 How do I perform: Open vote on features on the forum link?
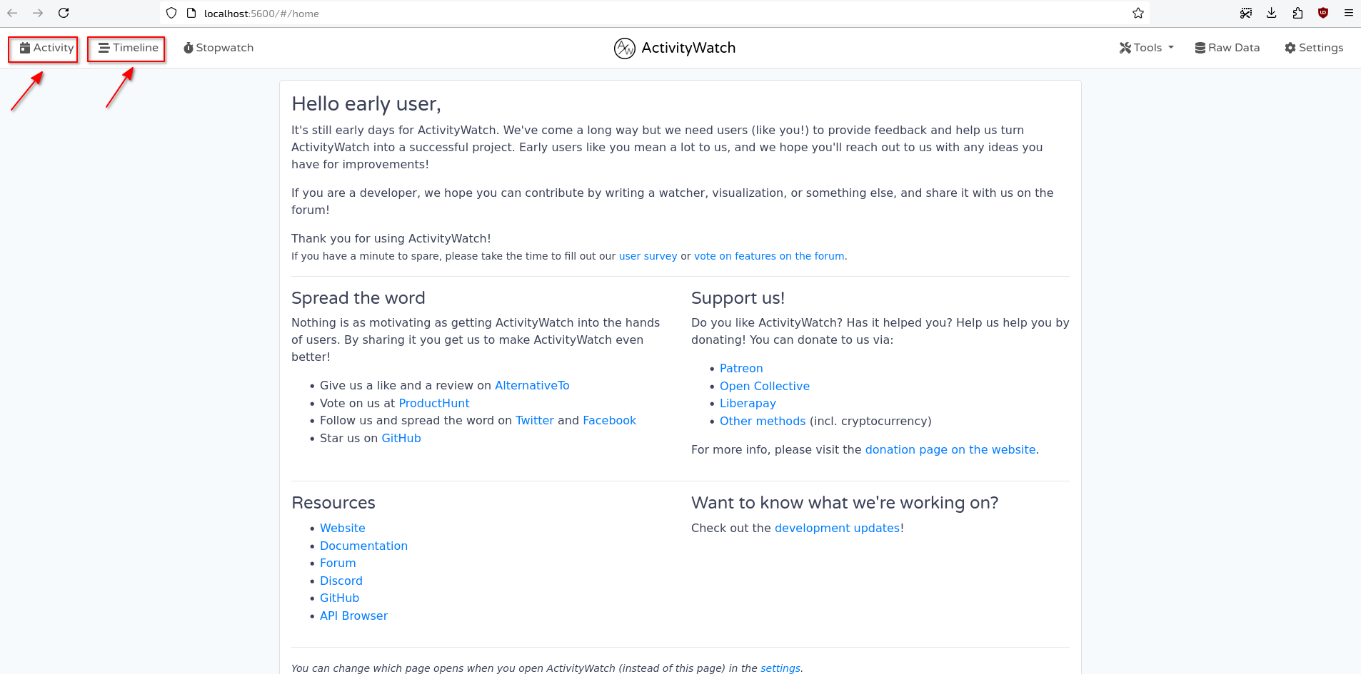769,256
